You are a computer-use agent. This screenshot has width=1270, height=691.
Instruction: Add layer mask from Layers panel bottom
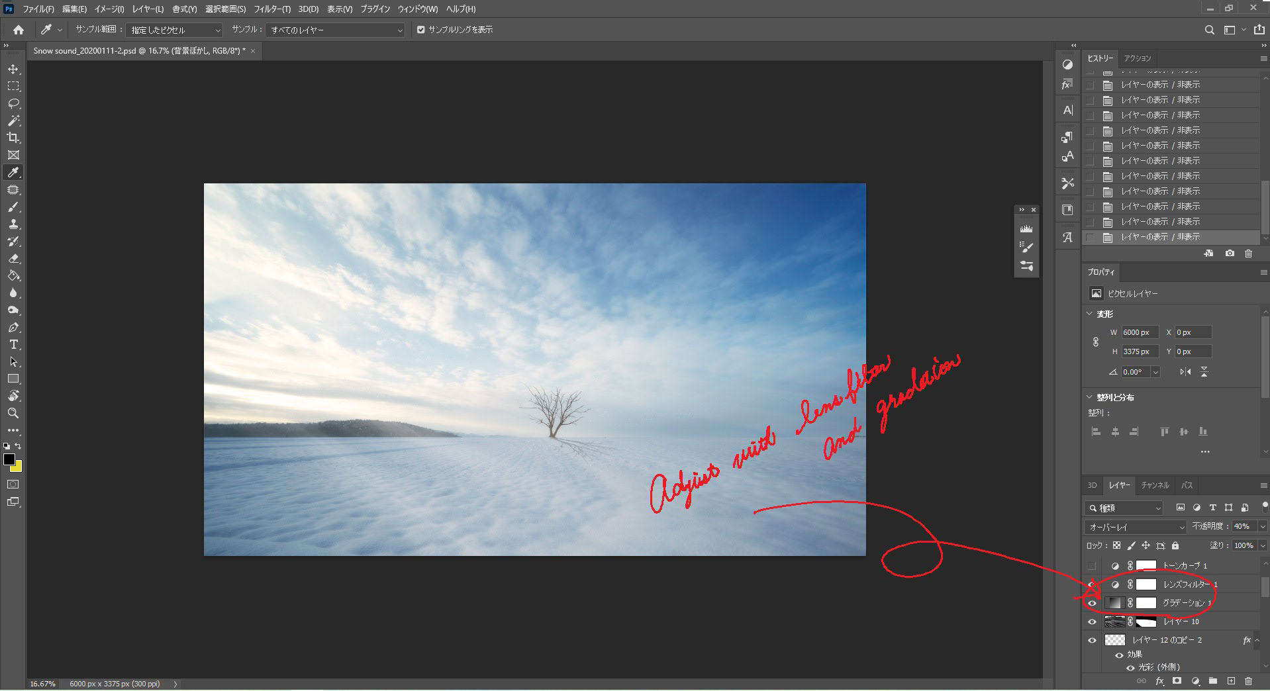click(x=1177, y=681)
